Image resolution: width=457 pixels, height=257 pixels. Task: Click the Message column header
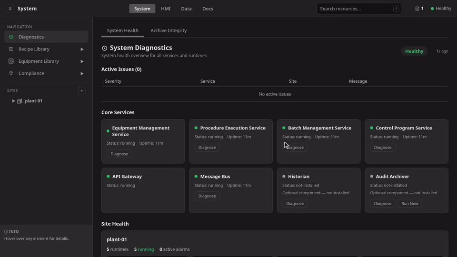tap(358, 81)
